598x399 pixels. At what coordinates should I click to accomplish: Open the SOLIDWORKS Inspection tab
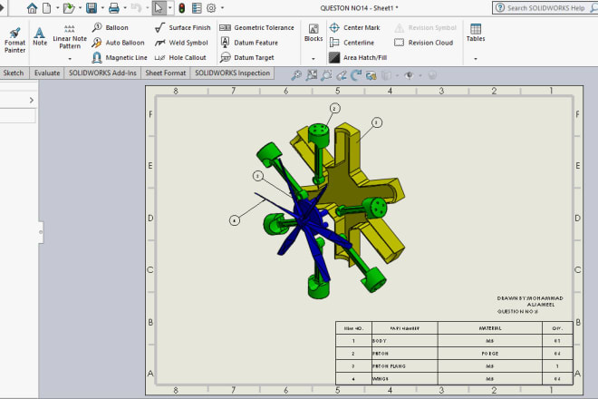click(x=232, y=73)
